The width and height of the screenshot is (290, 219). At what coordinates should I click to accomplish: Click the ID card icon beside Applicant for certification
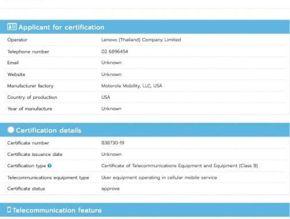coord(12,26)
